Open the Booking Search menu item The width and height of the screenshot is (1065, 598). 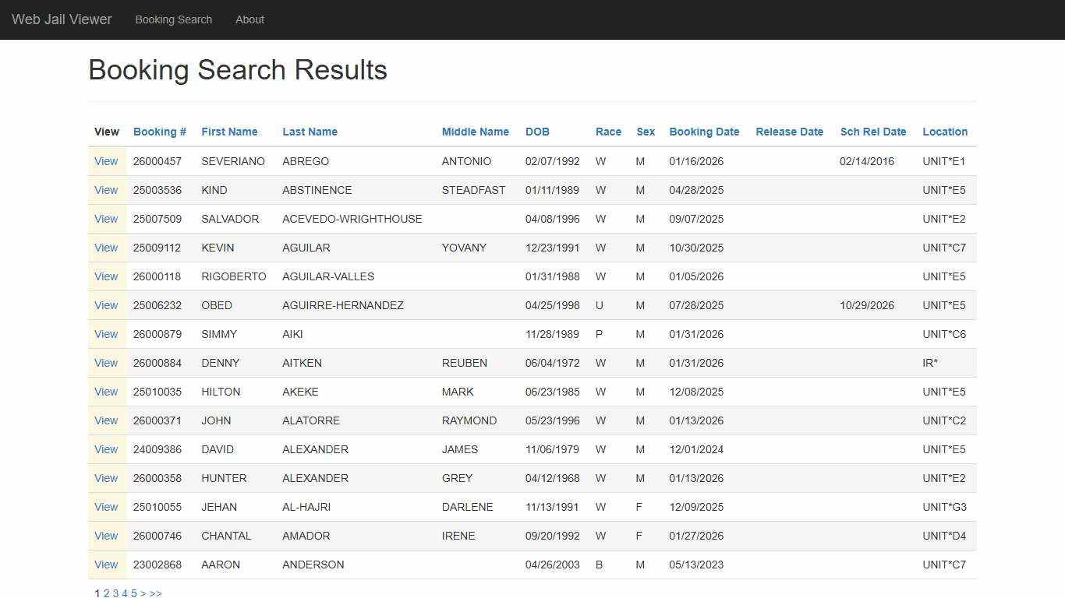(x=173, y=19)
